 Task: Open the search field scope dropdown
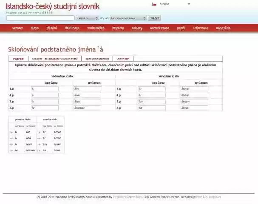coord(128,18)
